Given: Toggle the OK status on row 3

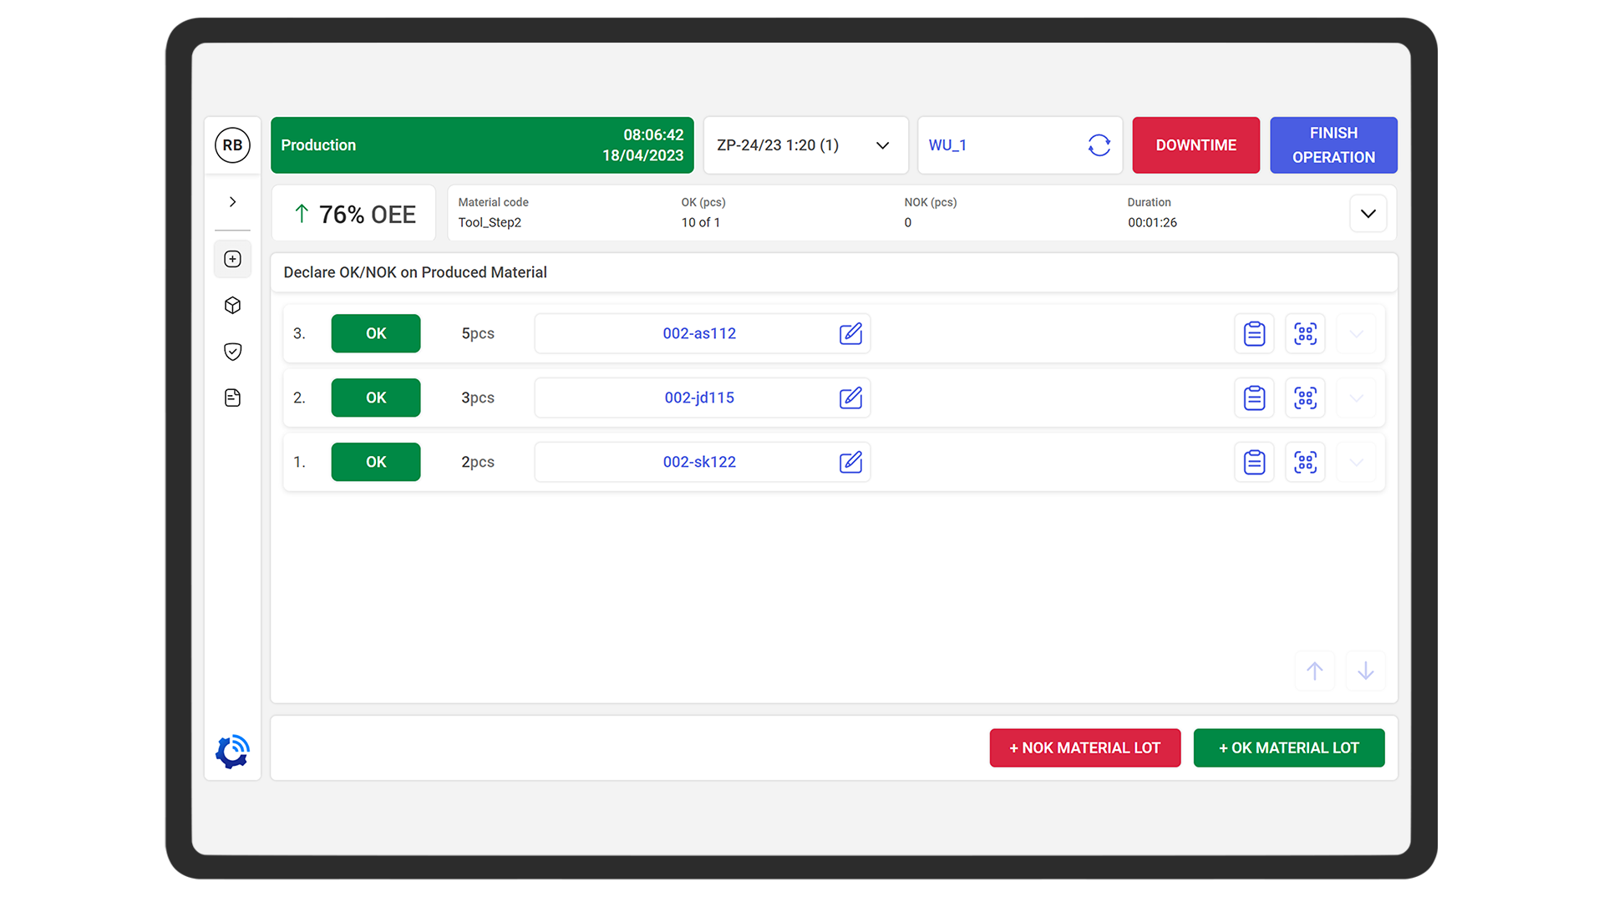Looking at the screenshot, I should (376, 333).
